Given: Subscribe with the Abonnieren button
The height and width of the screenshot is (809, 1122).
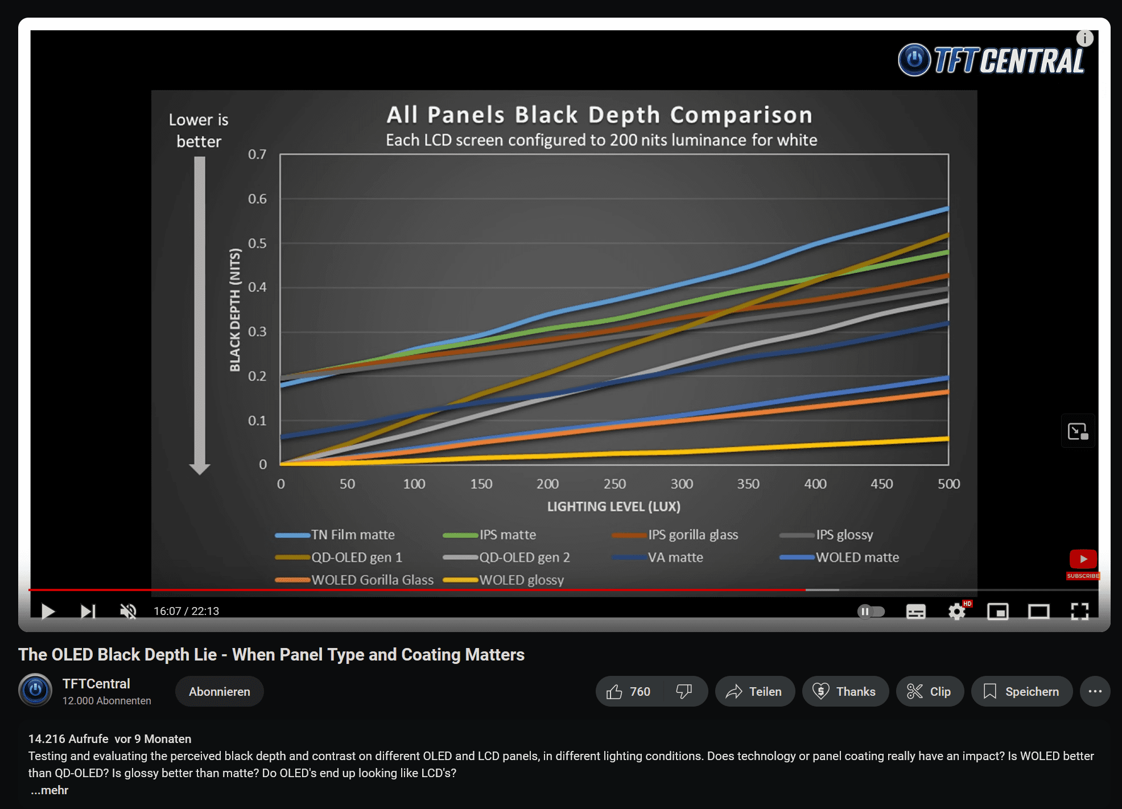Looking at the screenshot, I should (x=219, y=691).
